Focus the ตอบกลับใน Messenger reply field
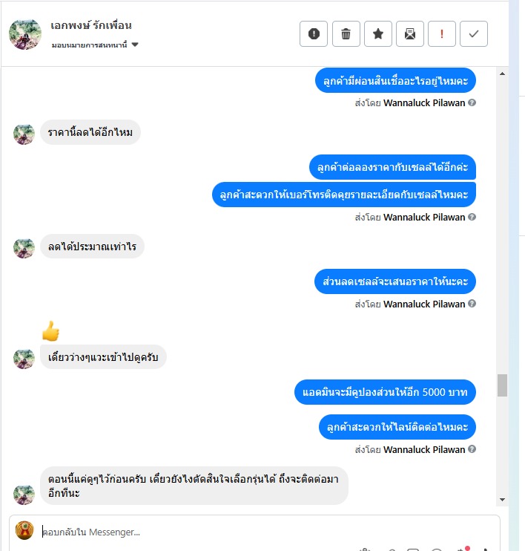The width and height of the screenshot is (525, 551). (x=267, y=532)
